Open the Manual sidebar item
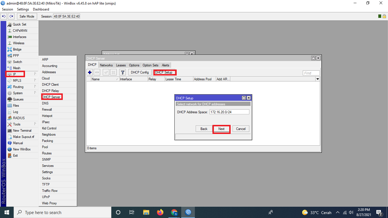Image resolution: width=388 pixels, height=218 pixels. [22, 143]
